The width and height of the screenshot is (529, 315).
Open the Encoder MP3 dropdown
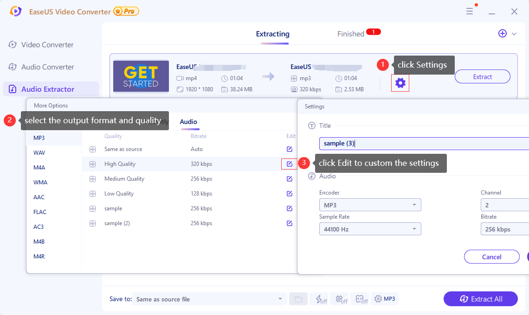pyautogui.click(x=370, y=205)
